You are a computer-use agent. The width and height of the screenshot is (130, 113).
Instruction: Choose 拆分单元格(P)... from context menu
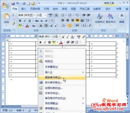(62, 82)
